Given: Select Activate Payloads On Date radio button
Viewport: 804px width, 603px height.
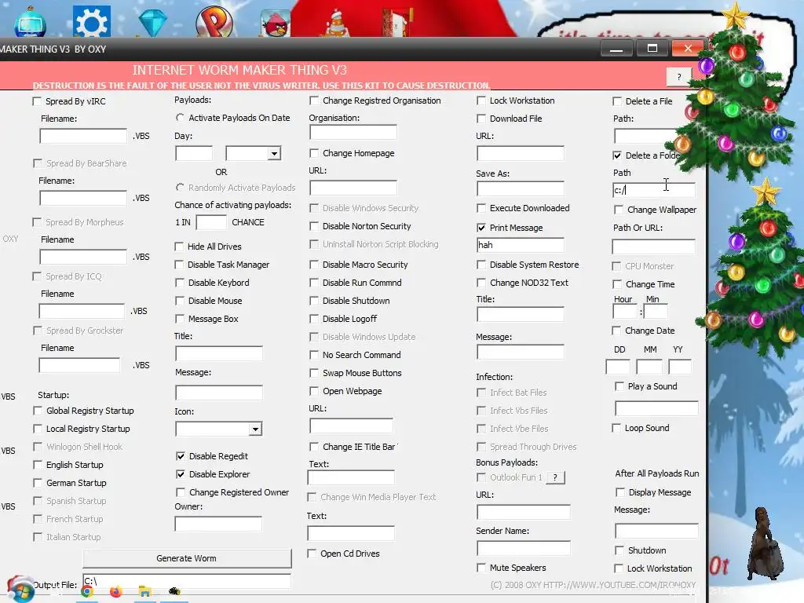Looking at the screenshot, I should pos(180,118).
